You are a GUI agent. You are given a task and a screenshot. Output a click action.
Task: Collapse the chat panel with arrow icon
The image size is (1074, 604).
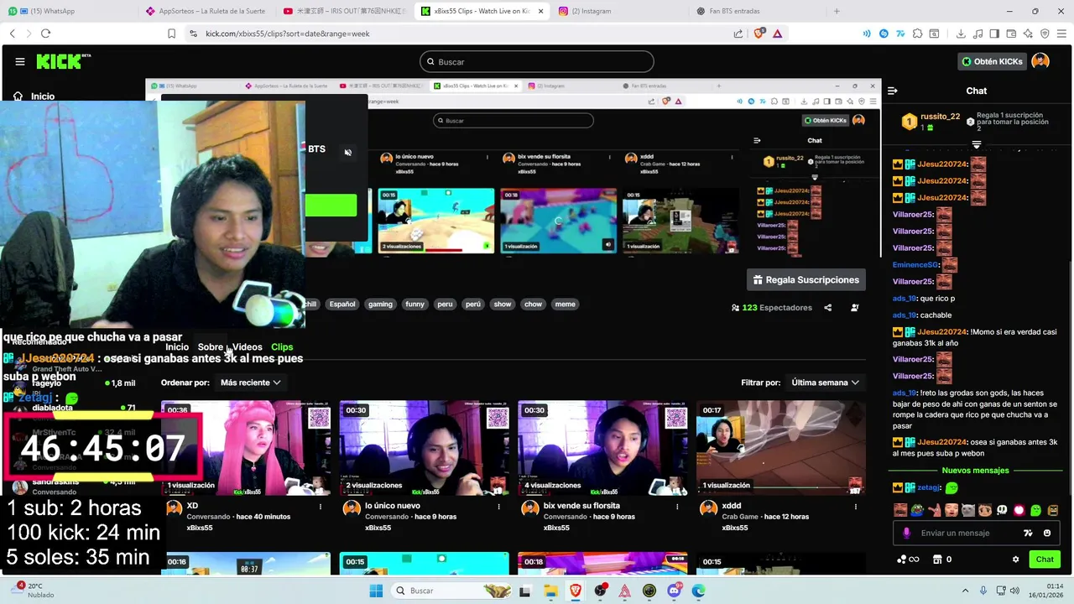click(x=893, y=91)
